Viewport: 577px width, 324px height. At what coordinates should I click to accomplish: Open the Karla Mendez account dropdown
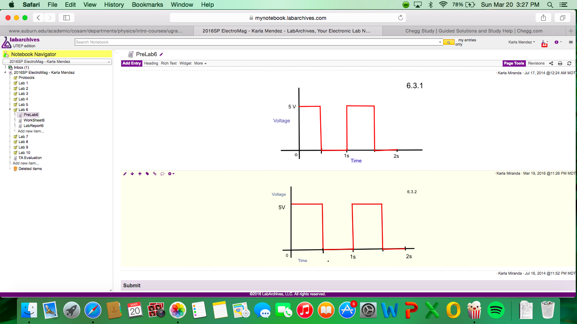coord(522,42)
